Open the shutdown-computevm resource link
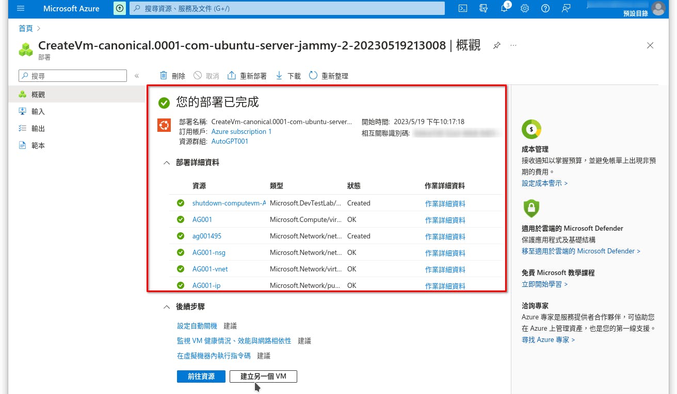The height and width of the screenshot is (394, 677). pos(229,203)
